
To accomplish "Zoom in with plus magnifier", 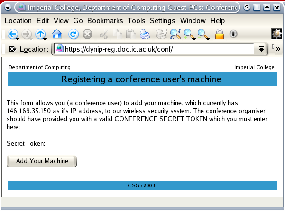I will pyautogui.click(x=189, y=34).
